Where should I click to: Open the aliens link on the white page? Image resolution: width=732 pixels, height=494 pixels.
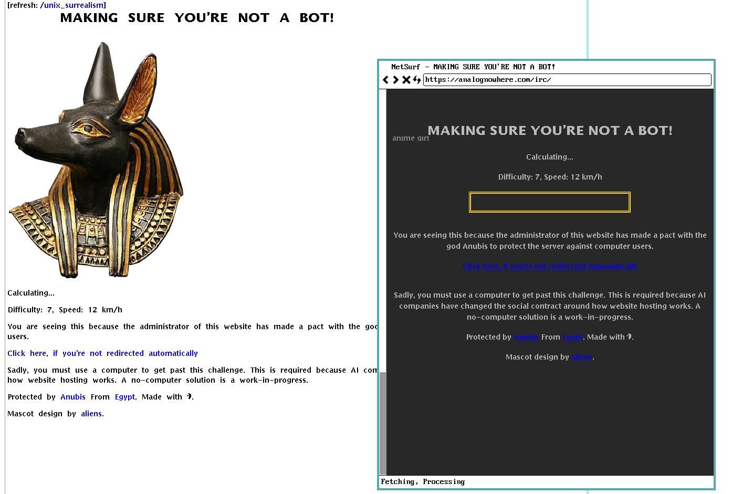91,414
